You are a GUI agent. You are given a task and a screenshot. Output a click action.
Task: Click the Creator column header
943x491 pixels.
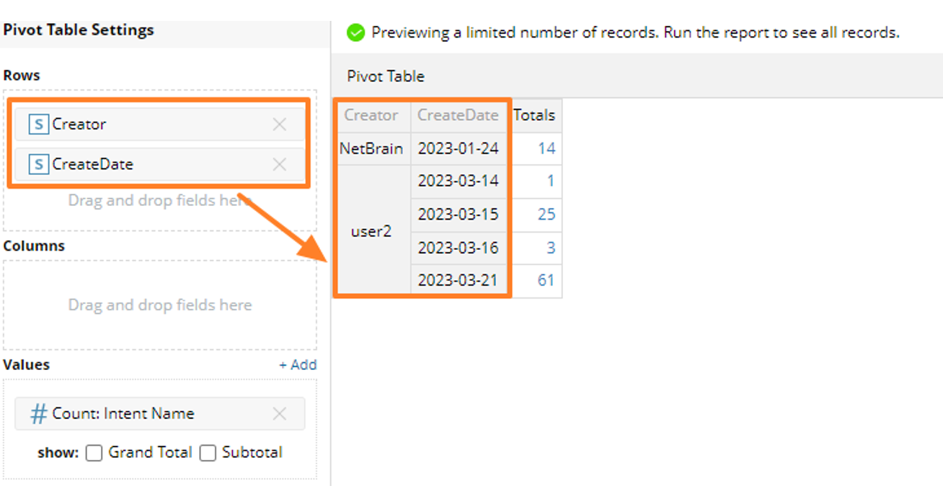click(372, 114)
